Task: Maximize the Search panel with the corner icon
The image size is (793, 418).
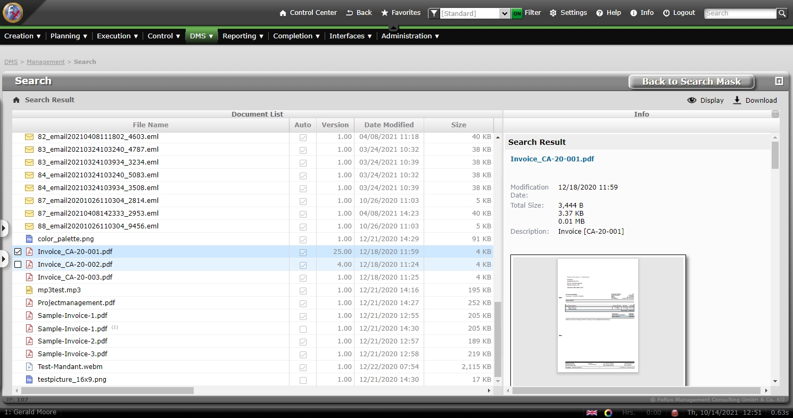Action: [779, 81]
